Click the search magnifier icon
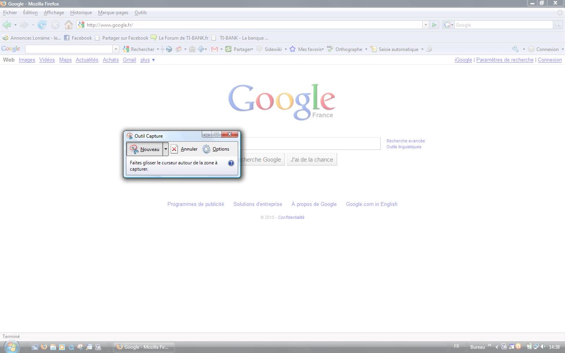Viewport: 565px width, 353px height. [557, 25]
